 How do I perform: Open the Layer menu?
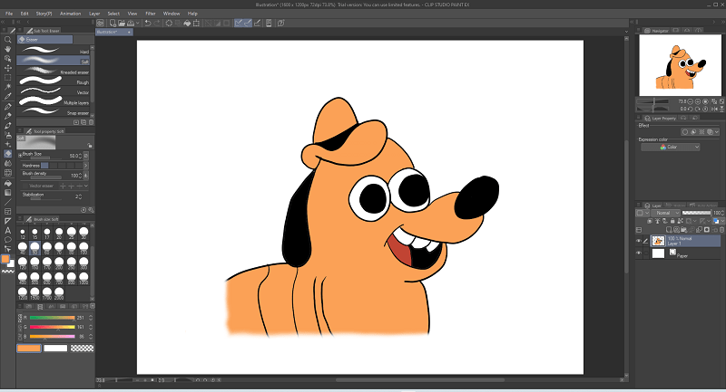[94, 14]
